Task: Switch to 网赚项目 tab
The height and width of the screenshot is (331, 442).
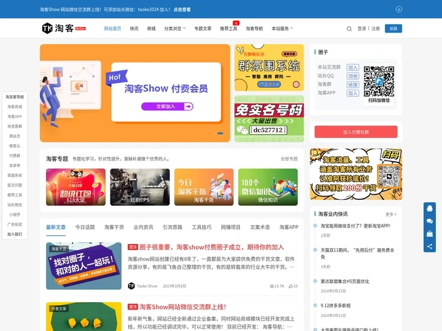Action: (x=231, y=227)
